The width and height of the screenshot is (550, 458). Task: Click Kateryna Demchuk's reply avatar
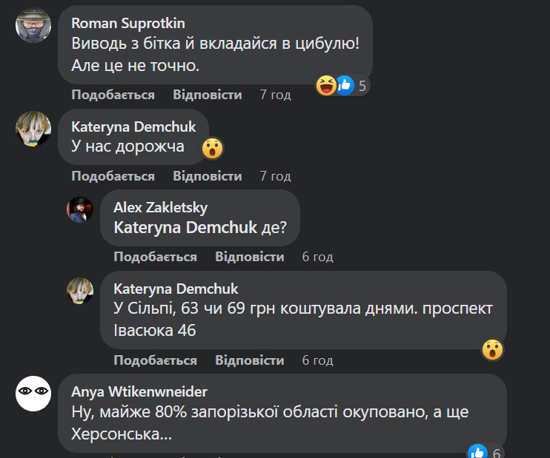click(80, 291)
